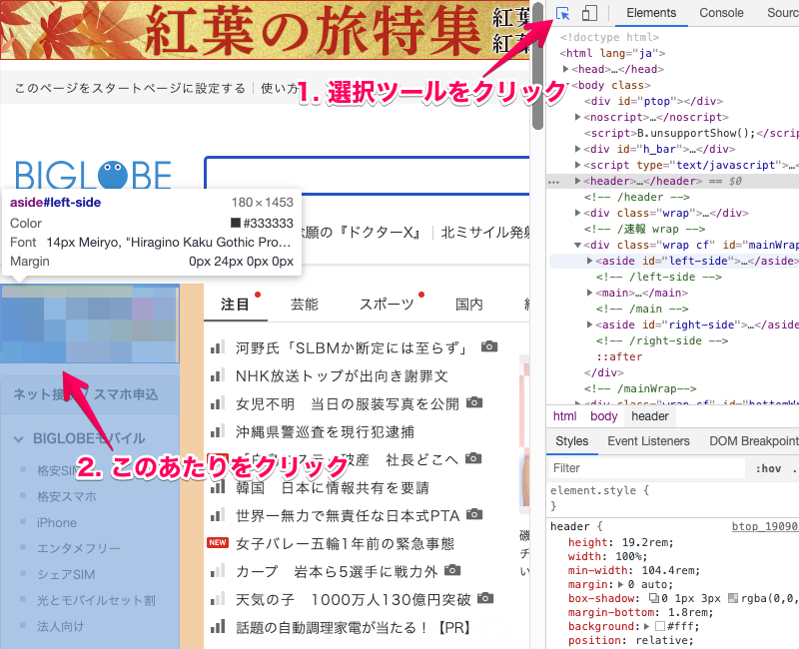Click the Styles Filter input field

coord(646,468)
